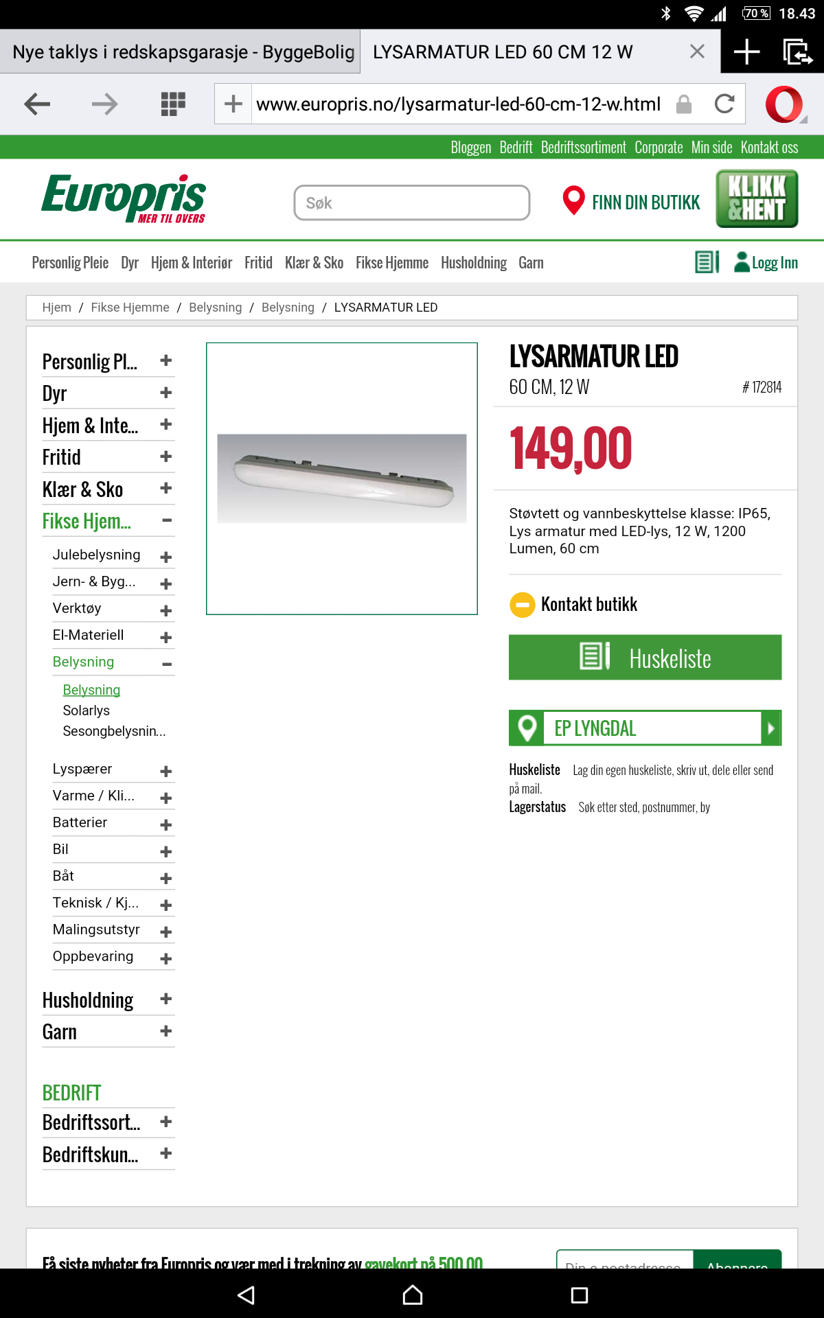Open the shopping list icon beside Logg Inn

coord(707,262)
